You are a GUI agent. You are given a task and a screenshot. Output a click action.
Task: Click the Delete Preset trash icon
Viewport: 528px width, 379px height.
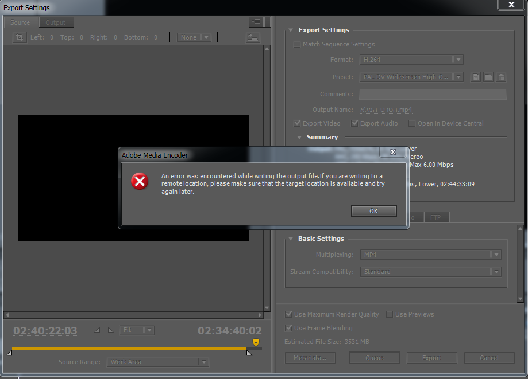tap(501, 77)
